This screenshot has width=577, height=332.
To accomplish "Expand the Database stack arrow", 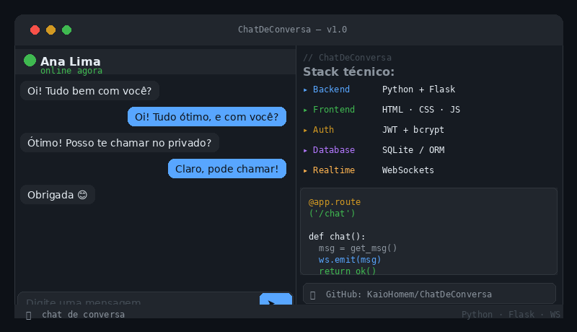I will (x=305, y=151).
